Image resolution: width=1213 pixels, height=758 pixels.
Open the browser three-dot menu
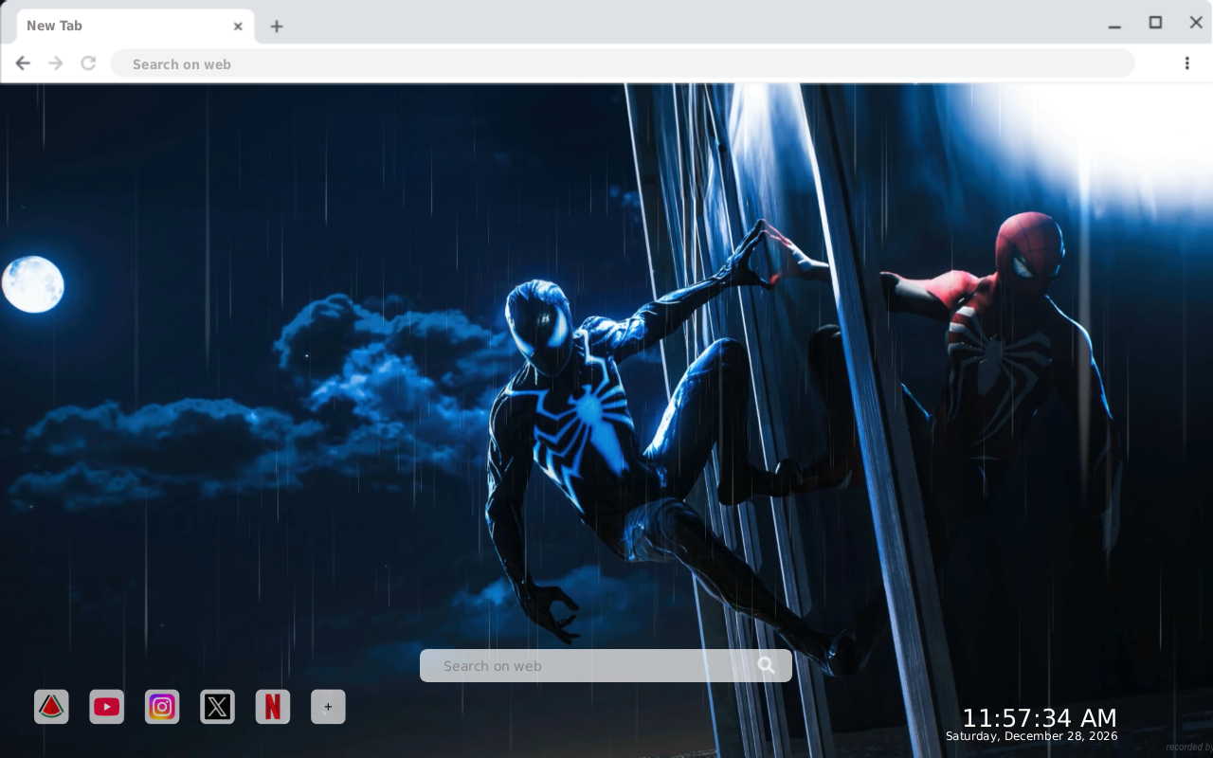coord(1186,63)
